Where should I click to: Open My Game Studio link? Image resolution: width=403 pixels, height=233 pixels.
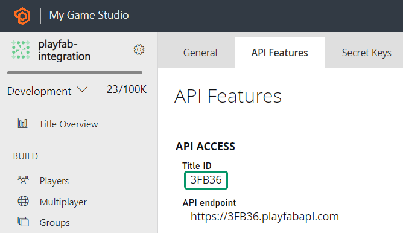pyautogui.click(x=89, y=15)
